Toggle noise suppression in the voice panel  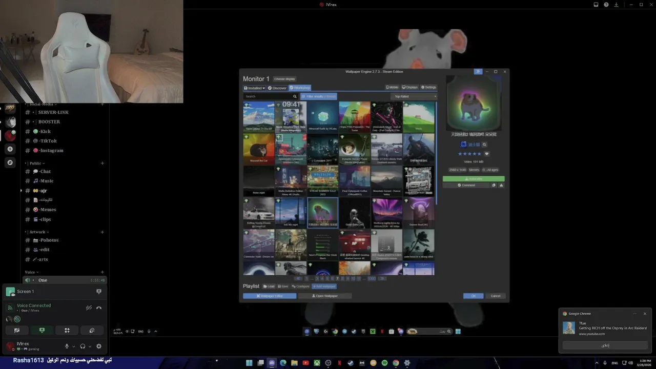(x=89, y=307)
